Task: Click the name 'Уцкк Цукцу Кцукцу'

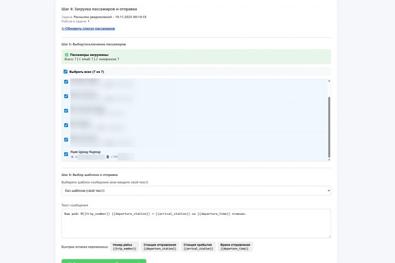Action: point(86,152)
